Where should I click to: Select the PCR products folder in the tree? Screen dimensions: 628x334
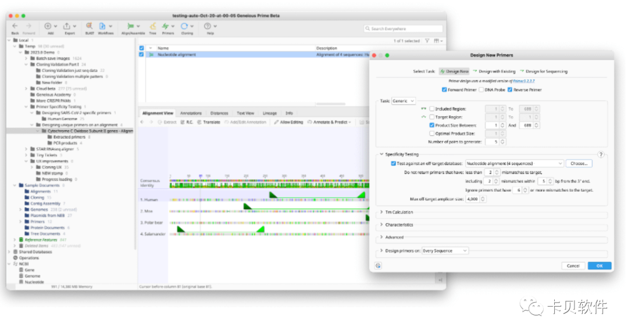click(x=65, y=143)
